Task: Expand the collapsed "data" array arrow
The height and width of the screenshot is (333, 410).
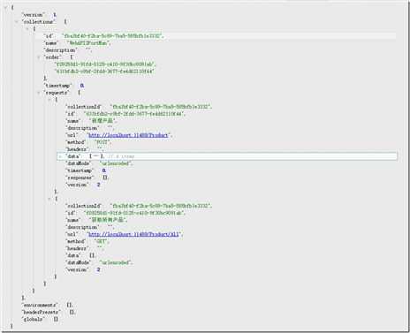Action: tap(60, 156)
